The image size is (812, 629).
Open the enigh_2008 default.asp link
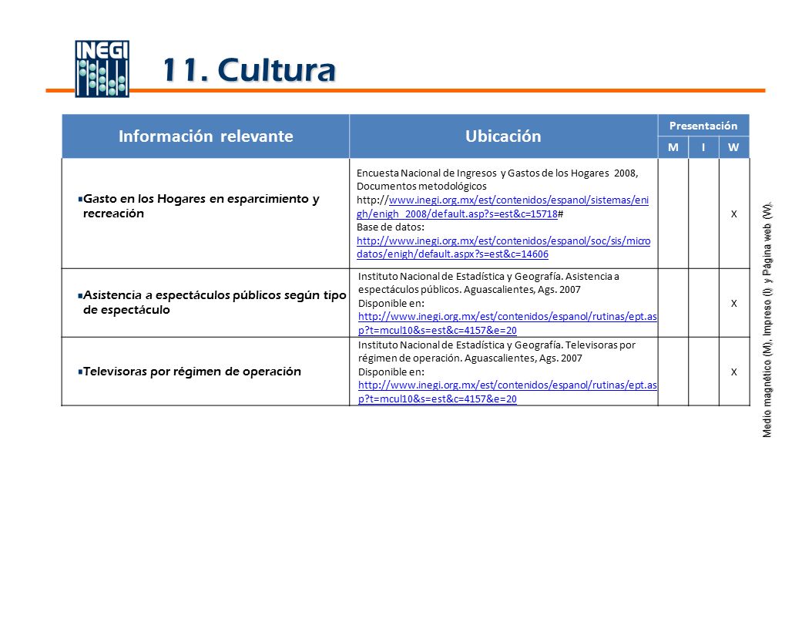[502, 207]
